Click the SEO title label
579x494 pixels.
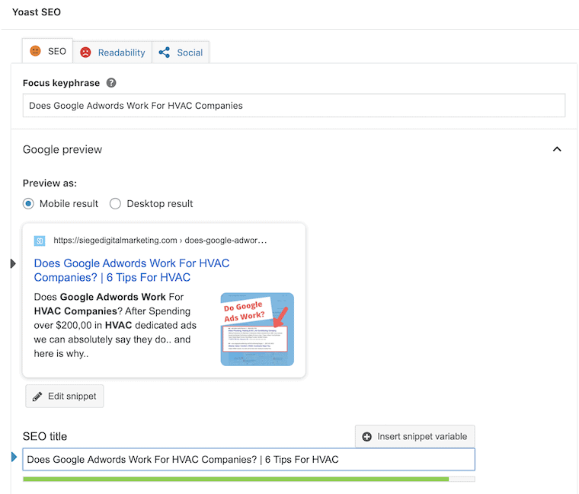tap(45, 436)
